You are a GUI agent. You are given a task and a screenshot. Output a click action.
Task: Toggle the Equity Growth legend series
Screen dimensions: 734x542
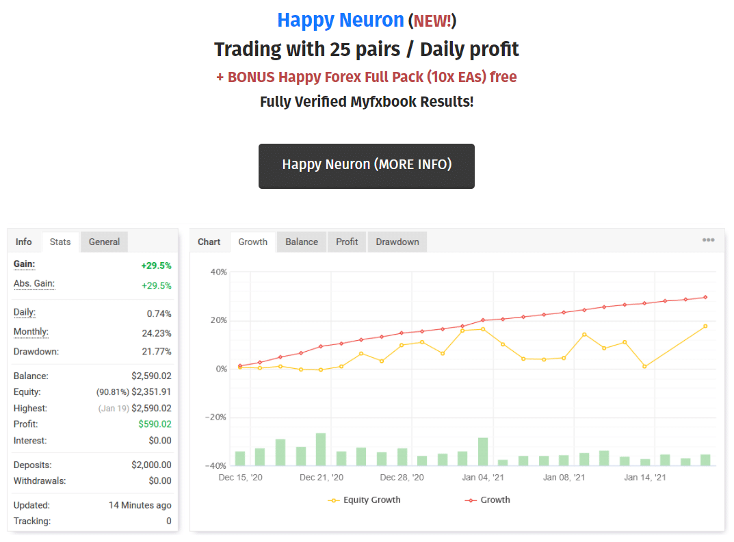[364, 500]
